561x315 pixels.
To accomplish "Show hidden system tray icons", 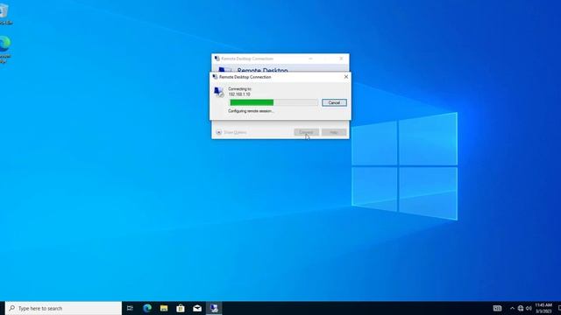I will 512,308.
